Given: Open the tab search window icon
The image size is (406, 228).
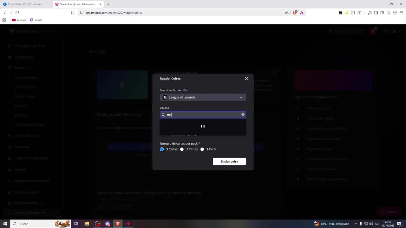Looking at the screenshot, I should tap(359, 13).
